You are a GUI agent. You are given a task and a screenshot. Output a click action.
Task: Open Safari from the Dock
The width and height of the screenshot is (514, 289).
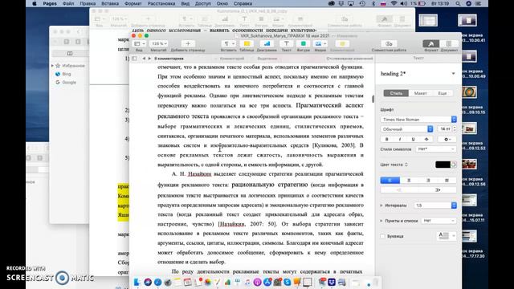coord(157,282)
